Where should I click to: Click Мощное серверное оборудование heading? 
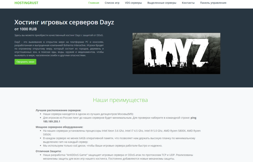tap(59, 127)
